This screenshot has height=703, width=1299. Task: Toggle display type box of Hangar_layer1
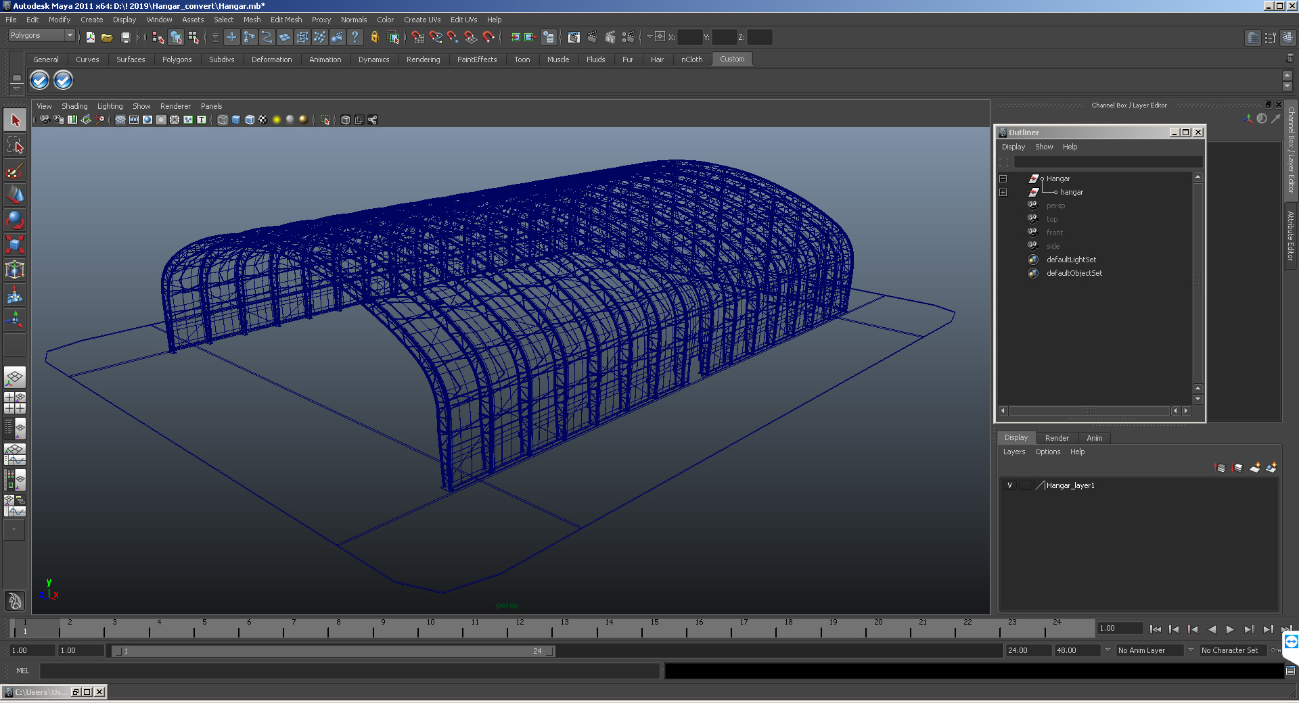(x=1026, y=485)
